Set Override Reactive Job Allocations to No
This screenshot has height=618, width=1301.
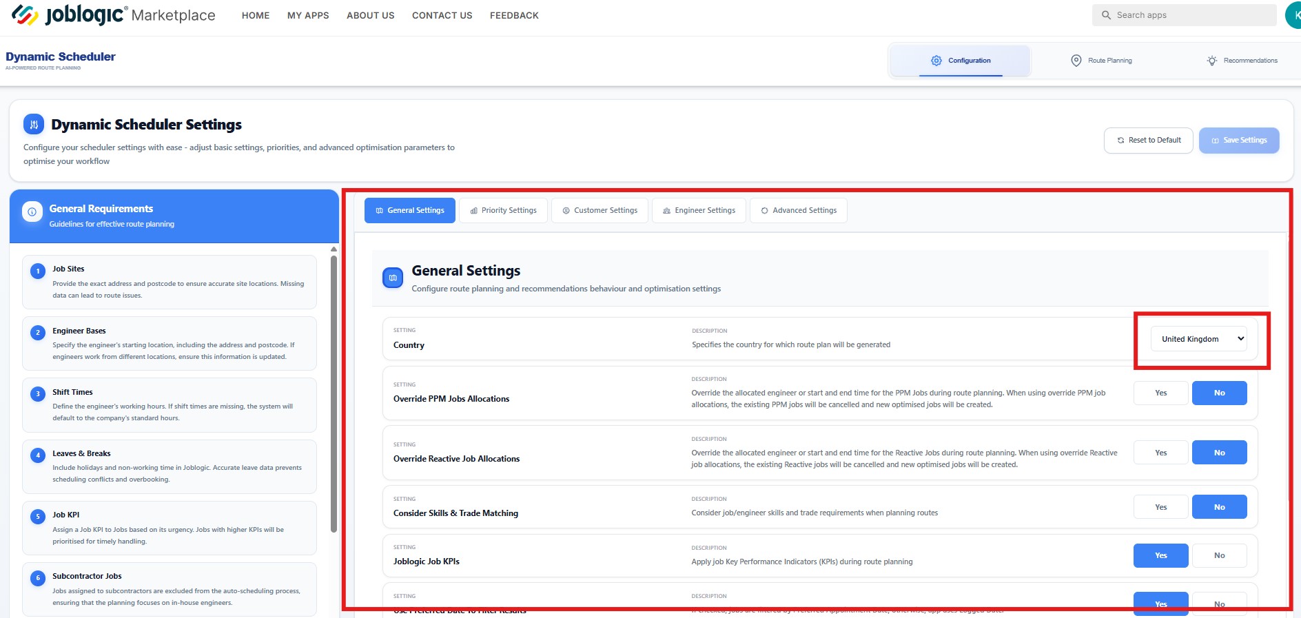pyautogui.click(x=1220, y=453)
